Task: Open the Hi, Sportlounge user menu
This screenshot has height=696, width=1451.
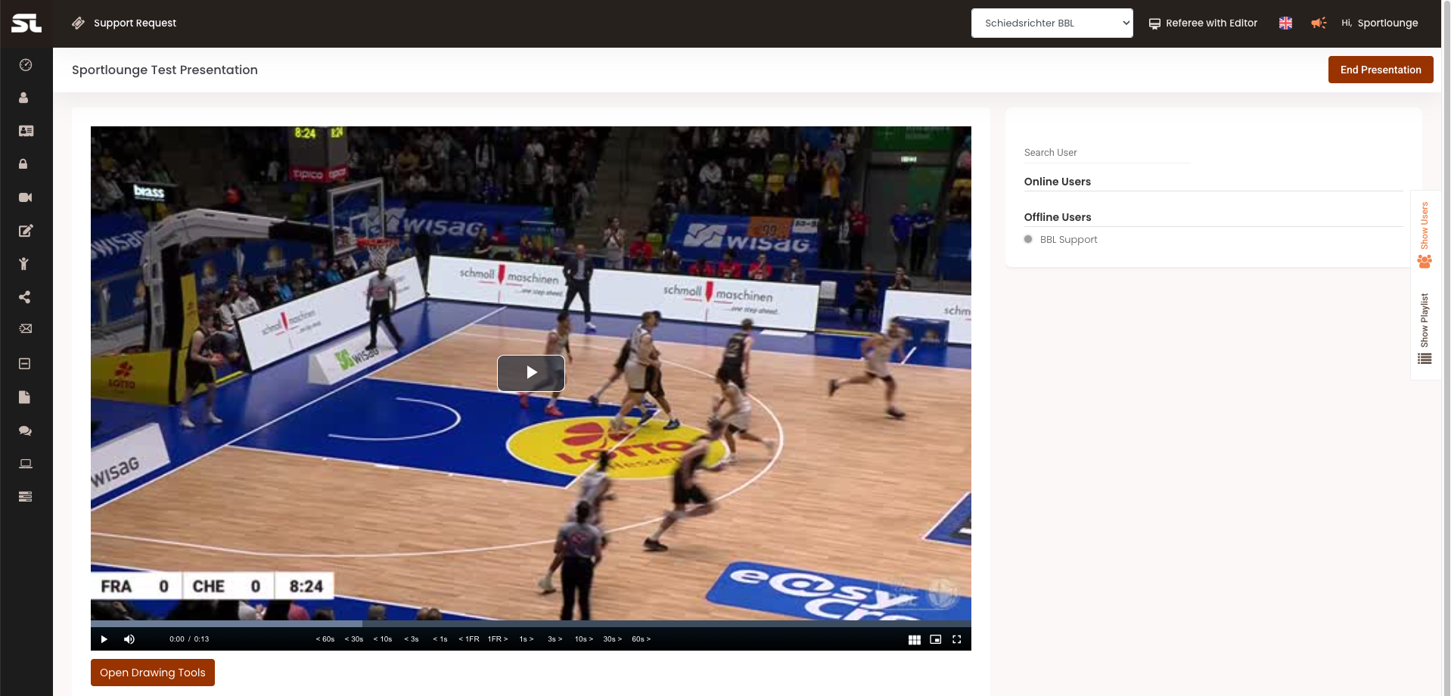Action: 1379,23
